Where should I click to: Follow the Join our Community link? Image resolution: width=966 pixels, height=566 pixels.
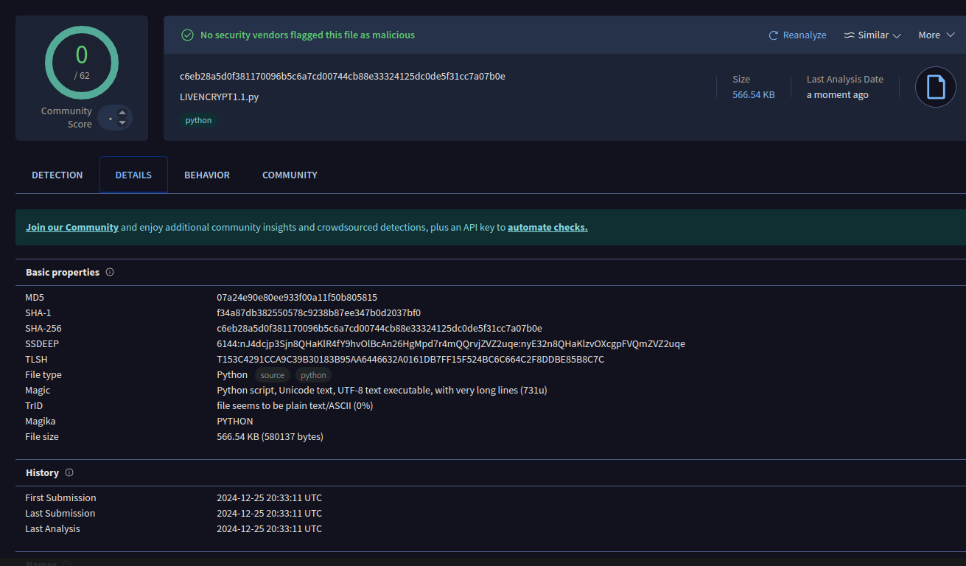tap(72, 227)
